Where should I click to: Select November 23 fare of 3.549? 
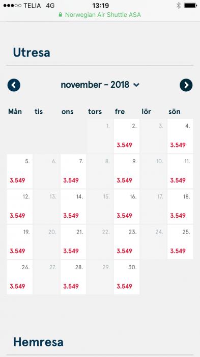coord(127,242)
